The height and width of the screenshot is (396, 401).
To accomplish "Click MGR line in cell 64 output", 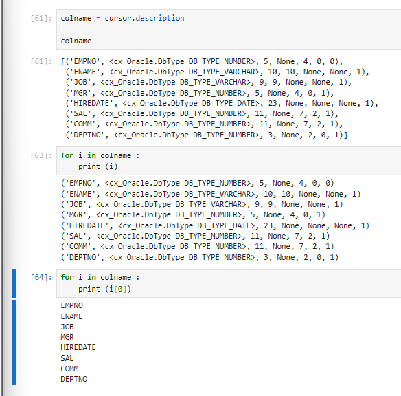I will point(67,337).
